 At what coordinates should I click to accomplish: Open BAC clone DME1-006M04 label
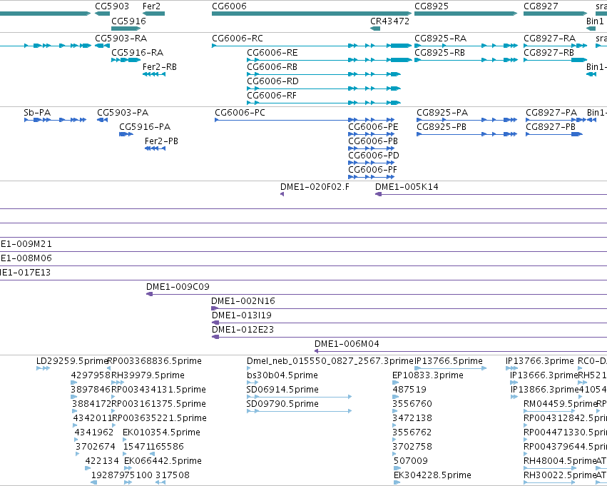click(347, 344)
